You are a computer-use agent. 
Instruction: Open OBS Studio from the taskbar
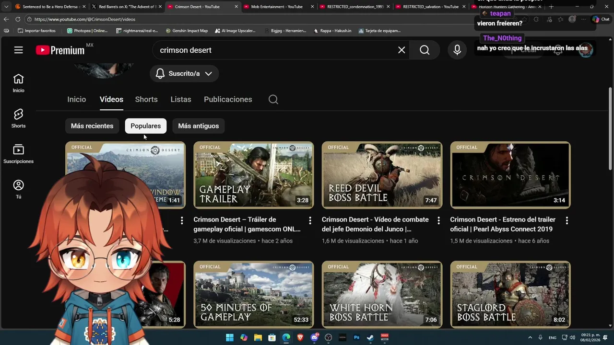(329, 337)
